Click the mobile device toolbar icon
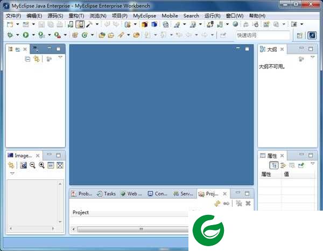The image size is (323, 251). 71,24
